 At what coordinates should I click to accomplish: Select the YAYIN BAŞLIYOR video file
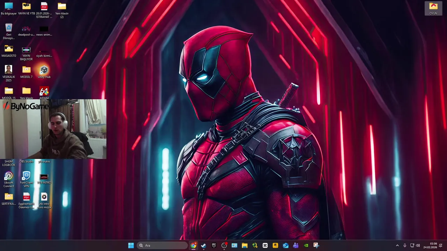[x=26, y=53]
